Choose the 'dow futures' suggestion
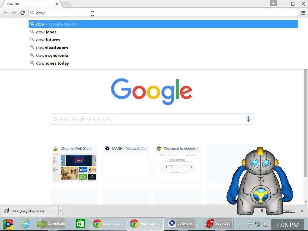The width and height of the screenshot is (308, 231). [x=163, y=40]
